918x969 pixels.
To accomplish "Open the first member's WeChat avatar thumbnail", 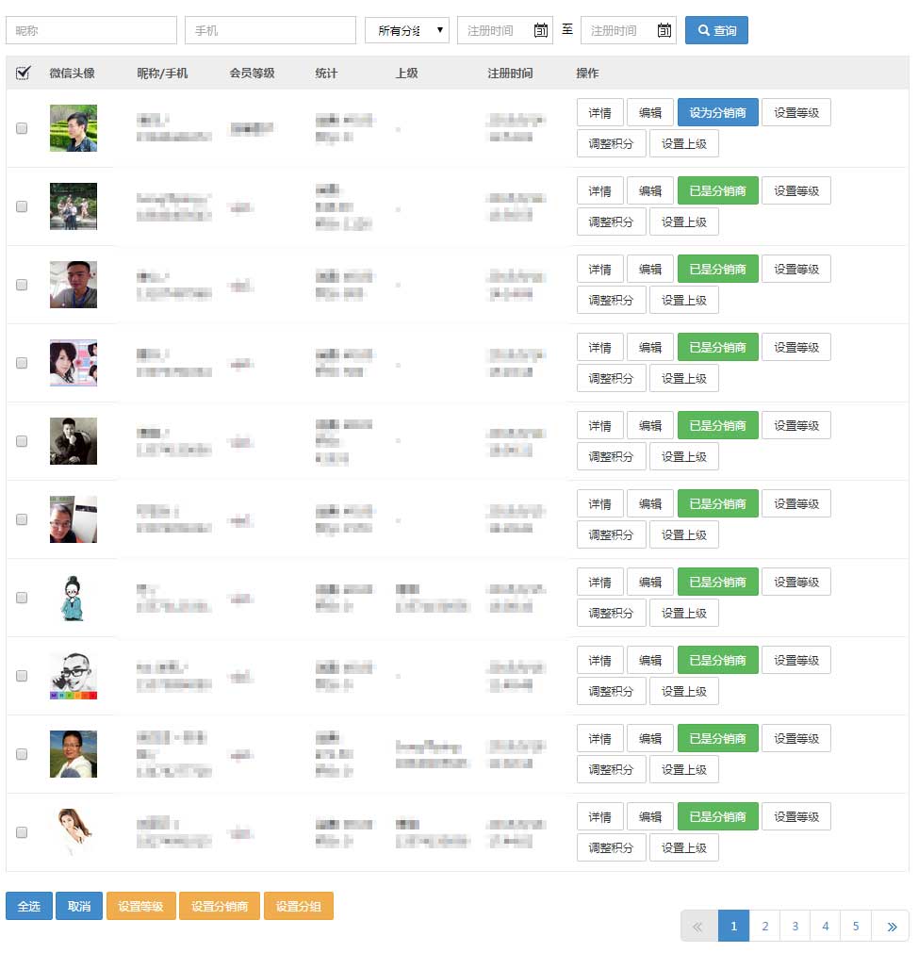I will 74,128.
